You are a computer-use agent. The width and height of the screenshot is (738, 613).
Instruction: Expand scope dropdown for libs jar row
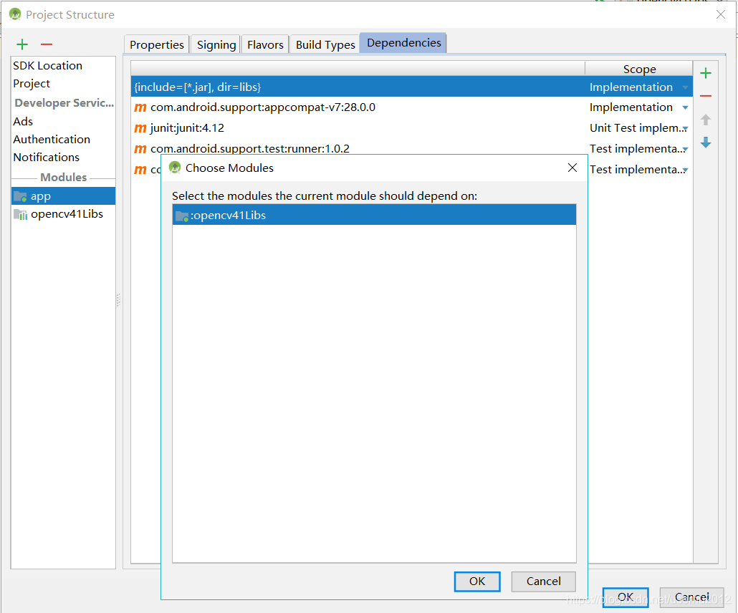point(685,87)
